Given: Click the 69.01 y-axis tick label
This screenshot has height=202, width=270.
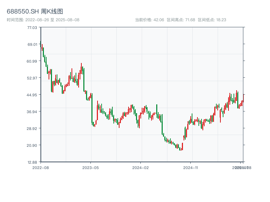Looking at the screenshot, I should coord(32,44).
